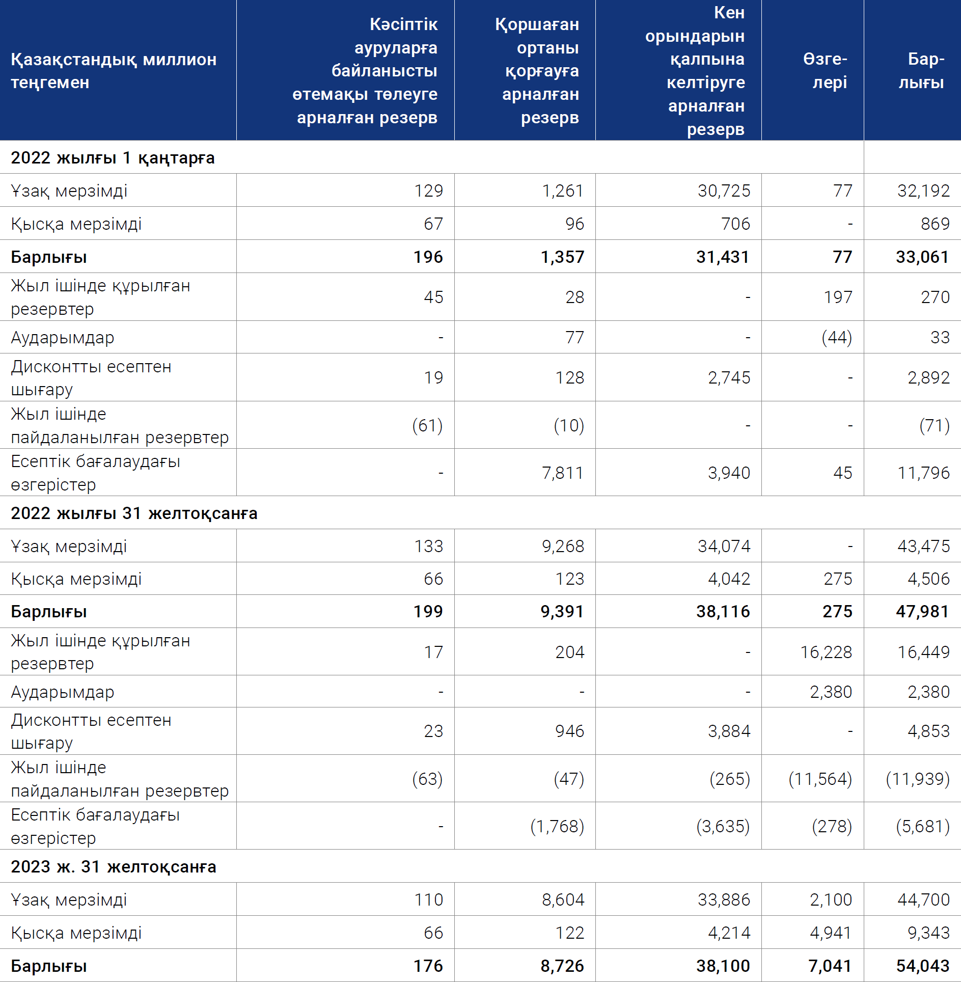Click the value 197 in Өзгелері column
The width and height of the screenshot is (961, 982).
click(x=838, y=297)
